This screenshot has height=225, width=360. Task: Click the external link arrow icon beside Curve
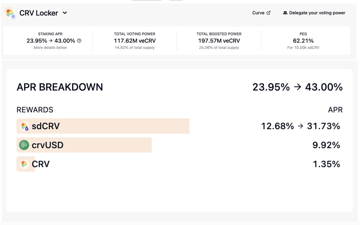[268, 13]
